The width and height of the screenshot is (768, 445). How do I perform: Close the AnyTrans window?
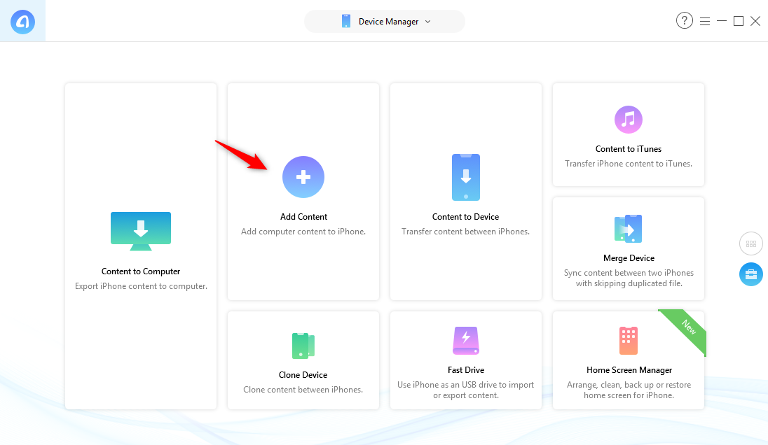(755, 21)
